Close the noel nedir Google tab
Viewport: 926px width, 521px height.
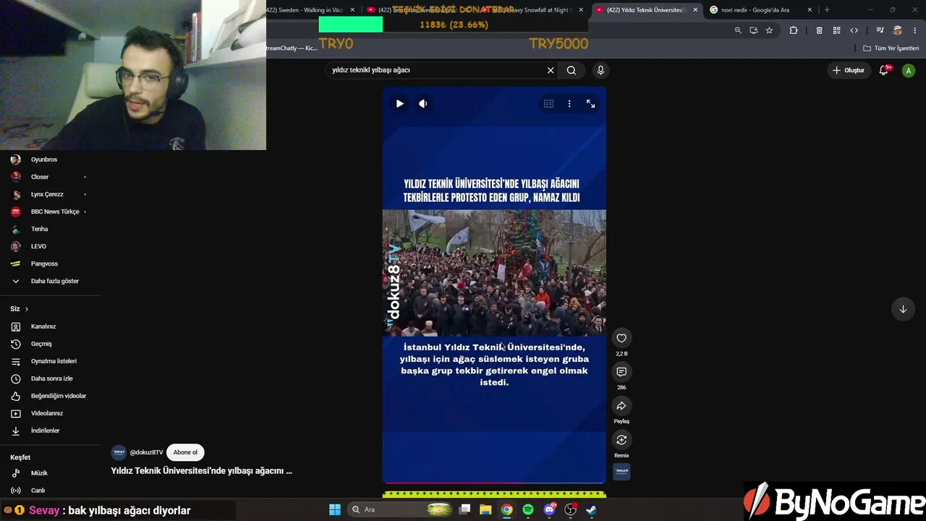coord(810,10)
